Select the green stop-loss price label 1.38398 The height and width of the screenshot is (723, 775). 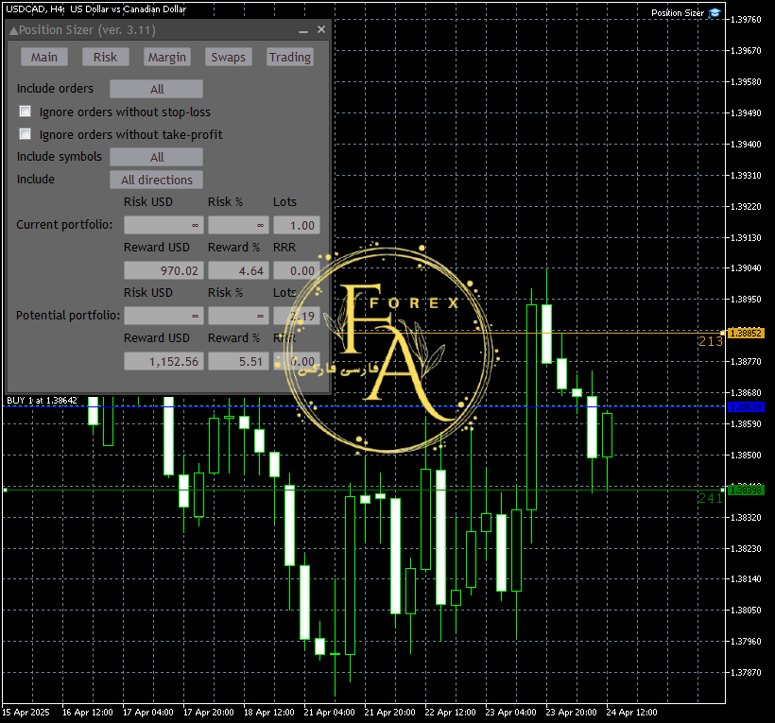[x=746, y=490]
